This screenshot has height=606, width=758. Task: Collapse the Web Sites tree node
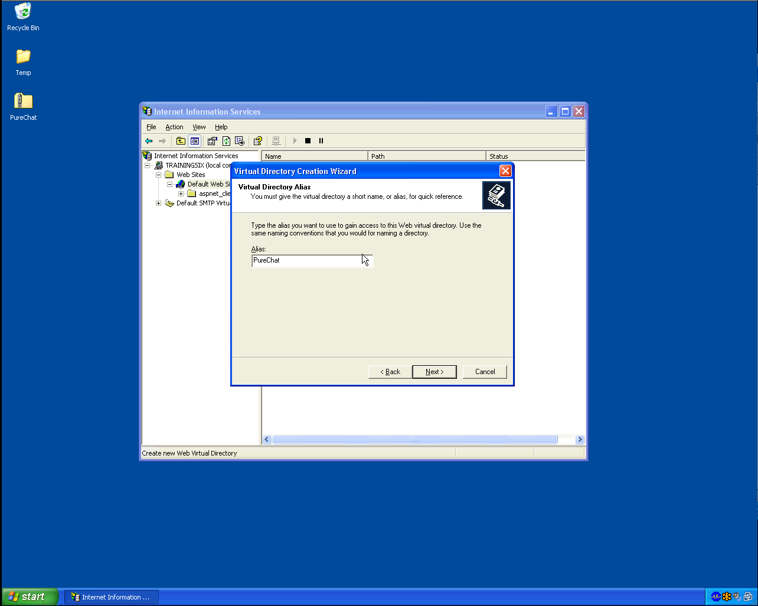tap(159, 175)
